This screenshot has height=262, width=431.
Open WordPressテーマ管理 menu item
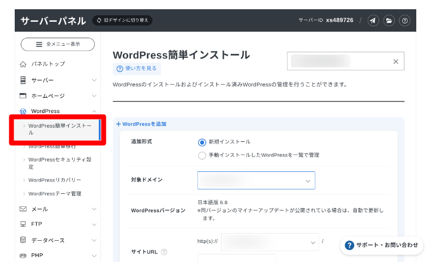click(x=55, y=194)
